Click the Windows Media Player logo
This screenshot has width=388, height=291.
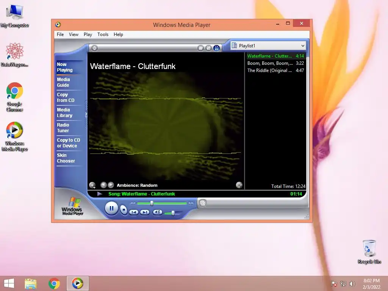click(x=72, y=206)
